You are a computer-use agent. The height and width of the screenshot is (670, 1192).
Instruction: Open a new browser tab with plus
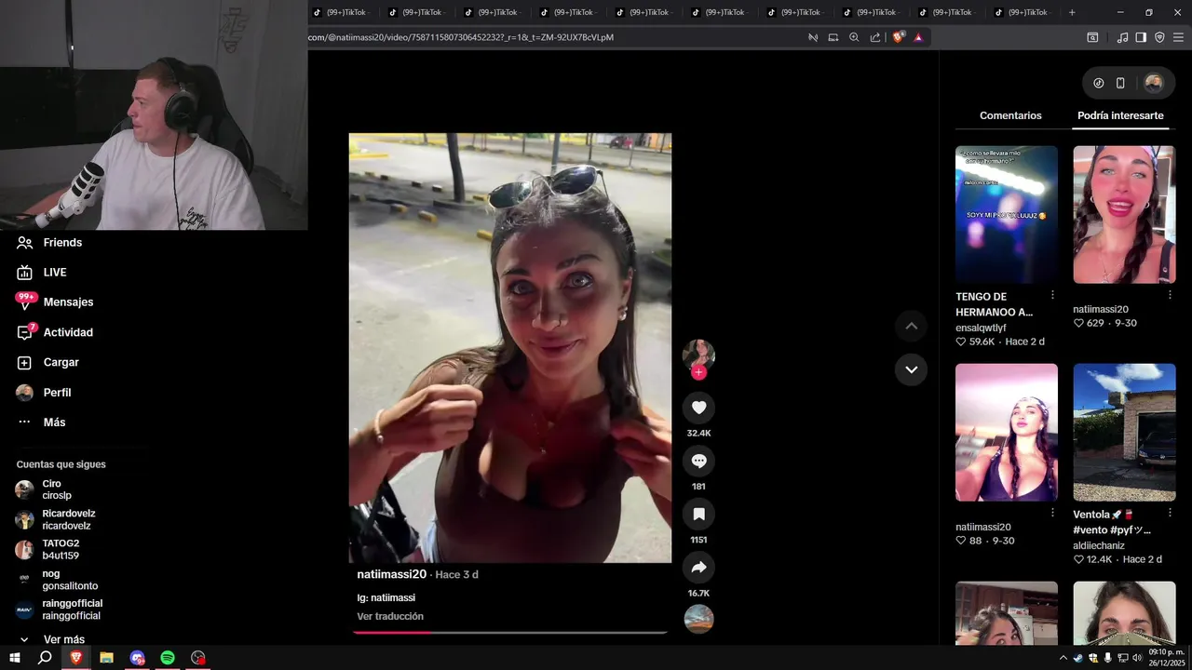click(1072, 12)
